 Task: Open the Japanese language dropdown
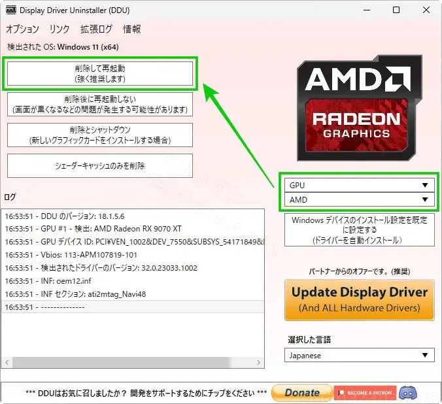(x=360, y=355)
